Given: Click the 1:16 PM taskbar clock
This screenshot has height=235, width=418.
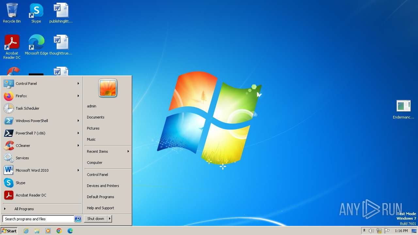Looking at the screenshot, I should click(x=401, y=231).
